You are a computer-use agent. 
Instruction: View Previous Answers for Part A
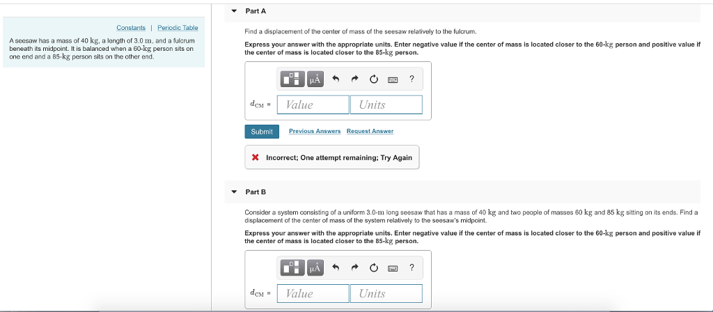[x=315, y=131]
